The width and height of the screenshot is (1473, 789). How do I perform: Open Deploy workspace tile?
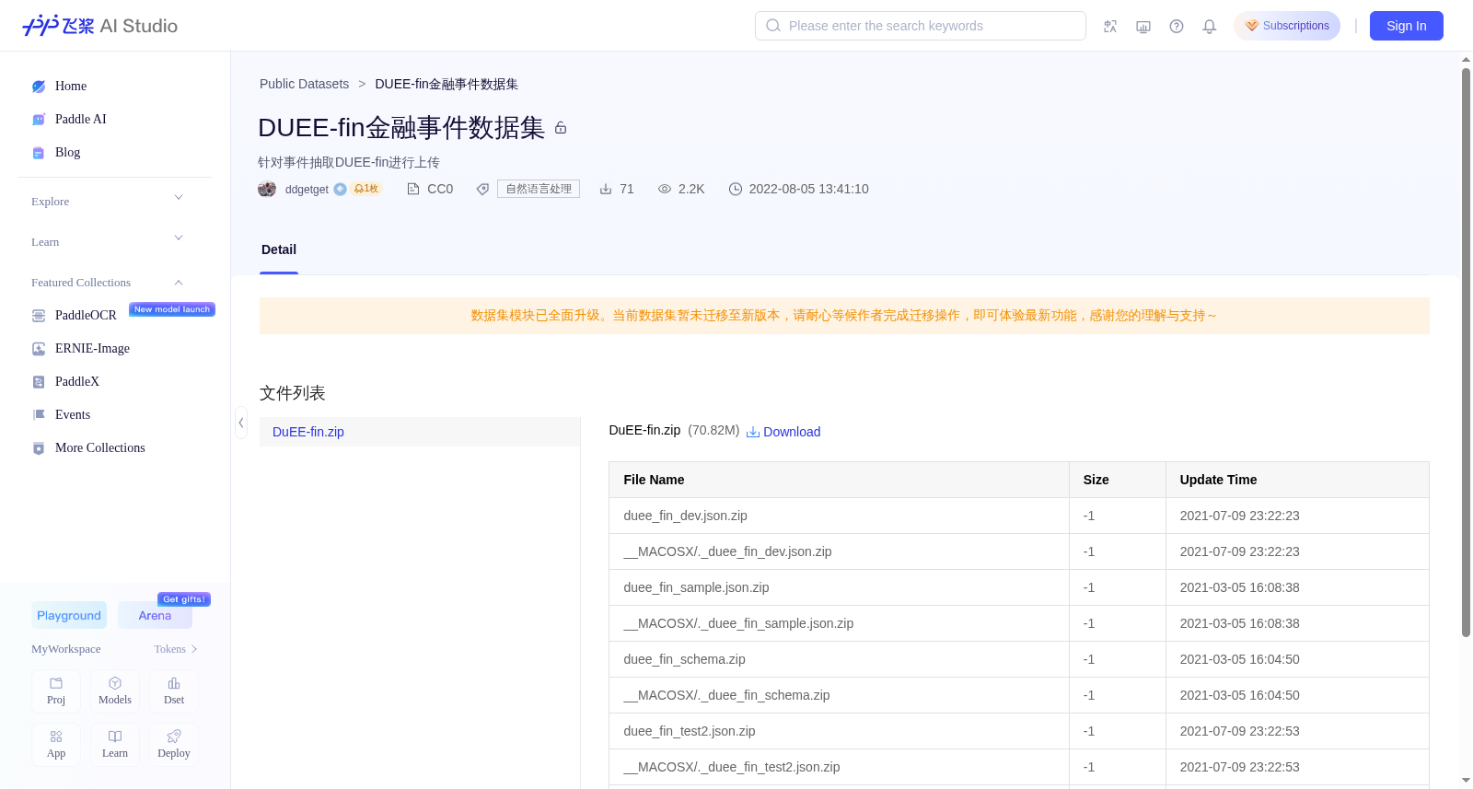(174, 744)
